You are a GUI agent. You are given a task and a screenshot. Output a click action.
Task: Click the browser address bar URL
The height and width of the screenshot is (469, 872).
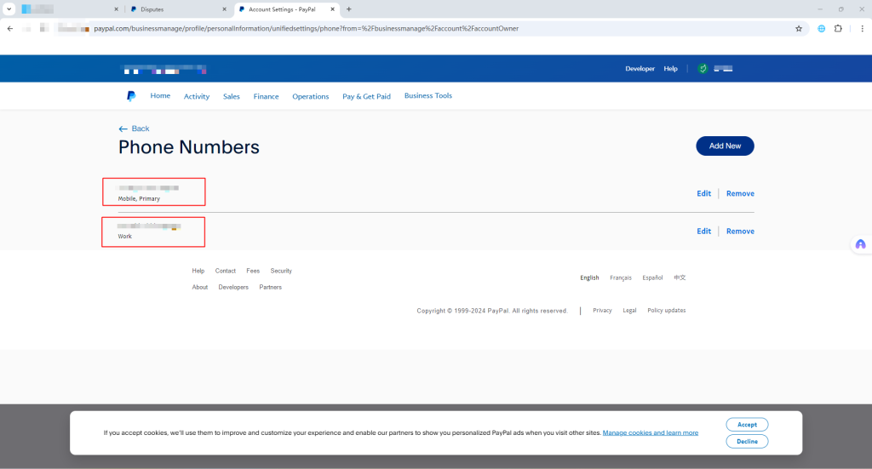click(x=306, y=28)
